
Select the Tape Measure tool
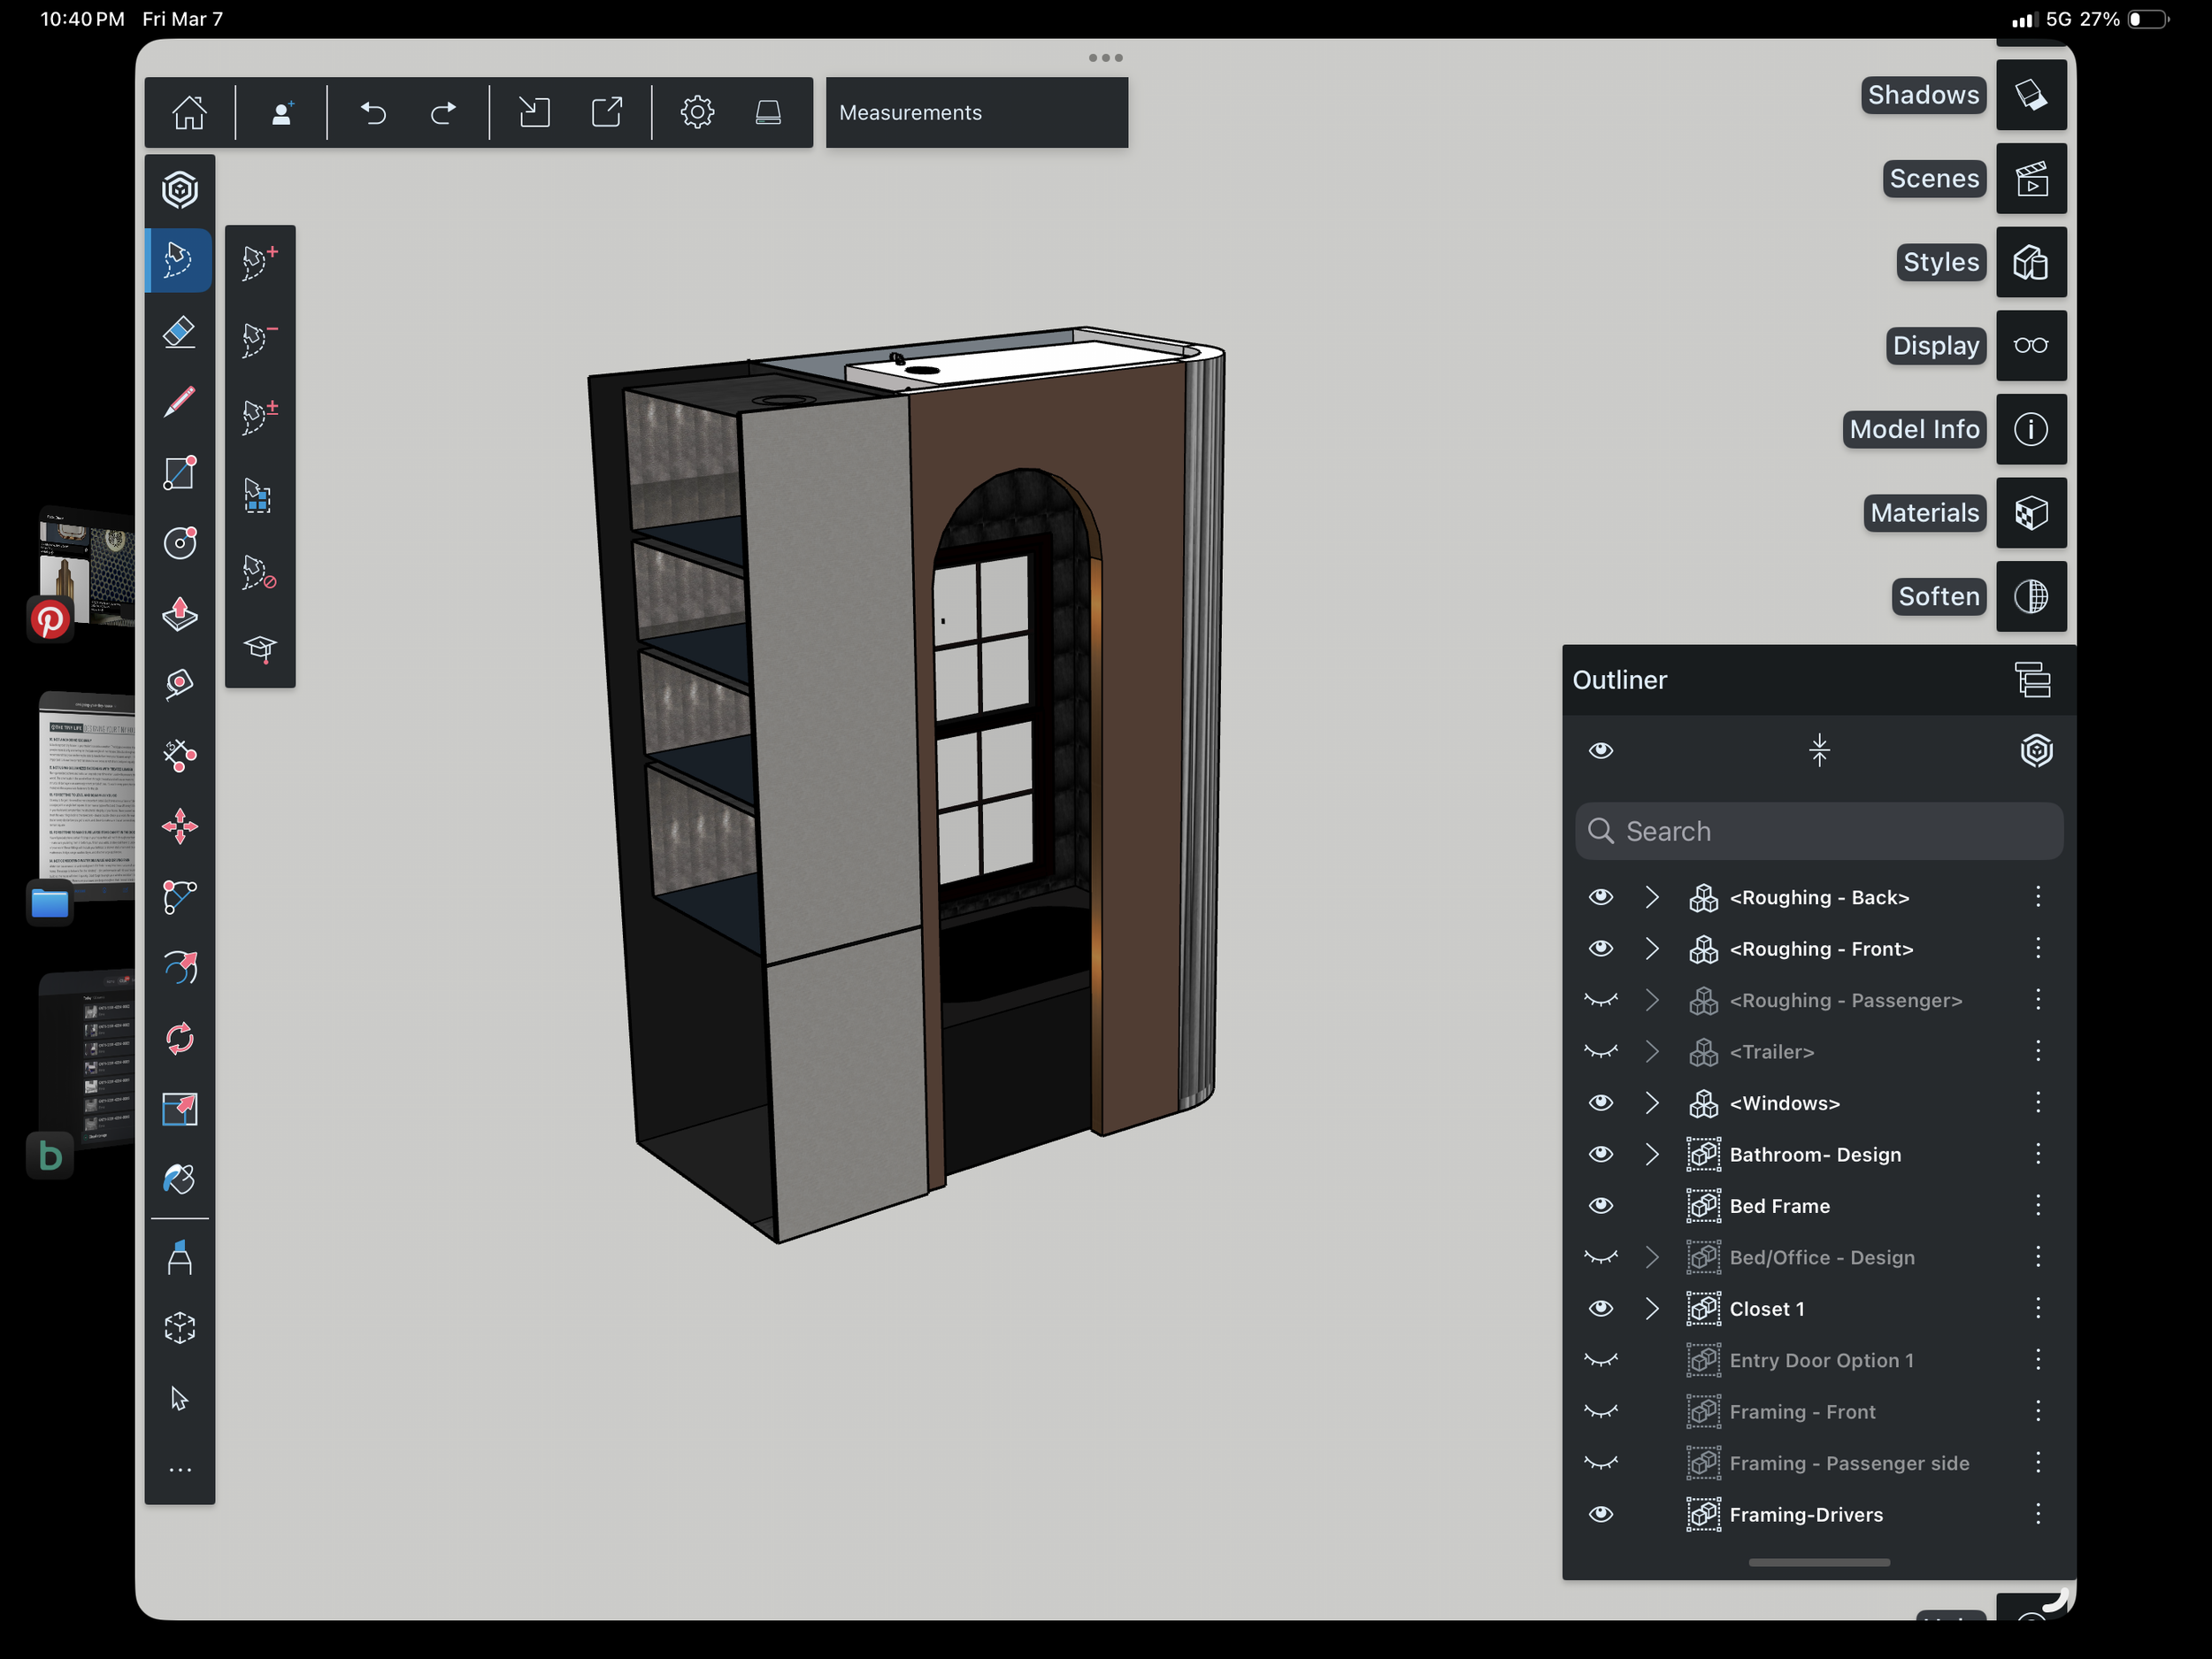click(180, 685)
